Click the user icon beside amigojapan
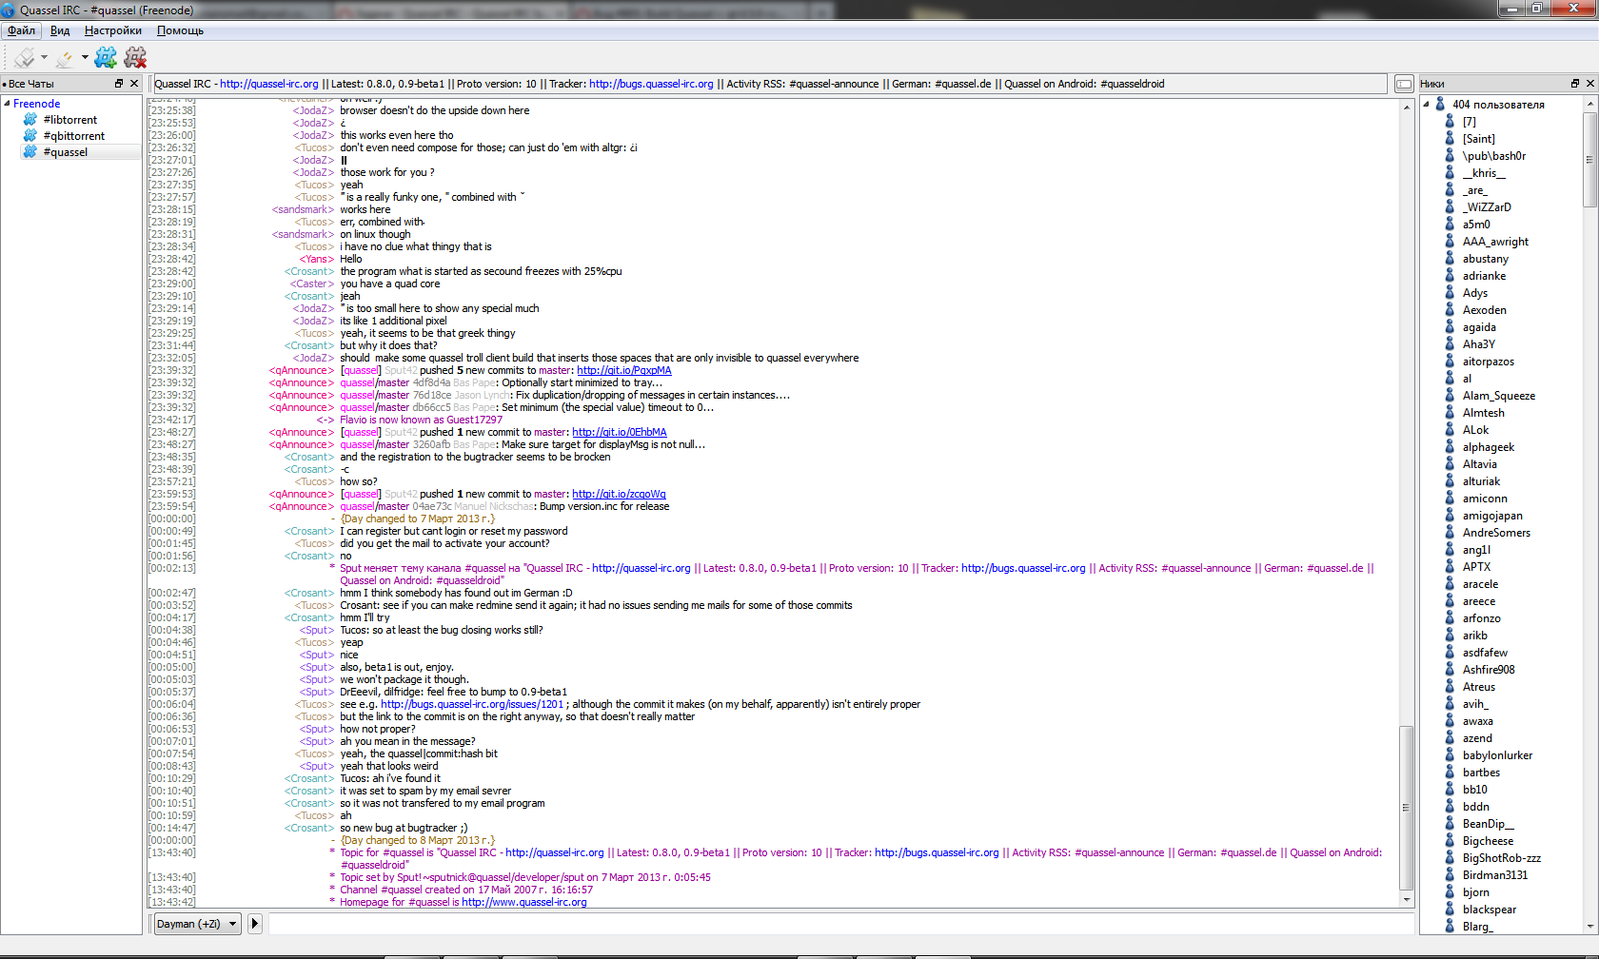Screen dimensions: 1599x959 (x=1450, y=516)
